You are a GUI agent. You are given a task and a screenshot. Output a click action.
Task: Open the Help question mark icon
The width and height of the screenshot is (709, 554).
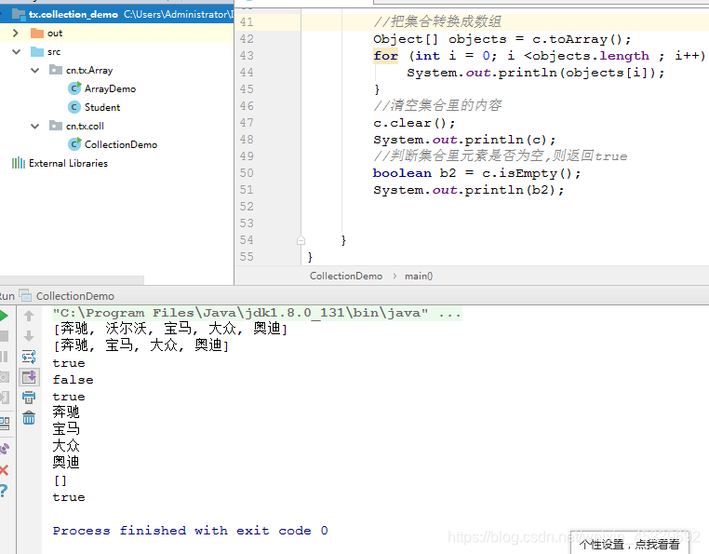(3, 491)
